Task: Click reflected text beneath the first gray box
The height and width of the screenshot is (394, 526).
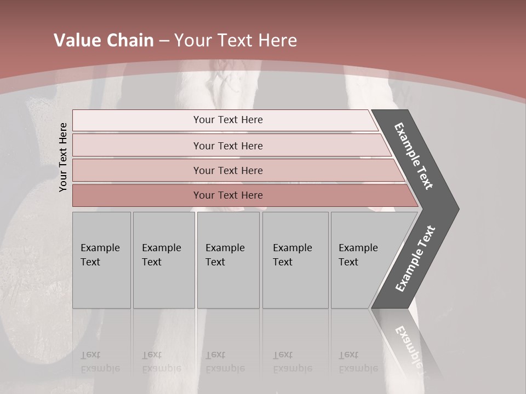Action: point(100,362)
